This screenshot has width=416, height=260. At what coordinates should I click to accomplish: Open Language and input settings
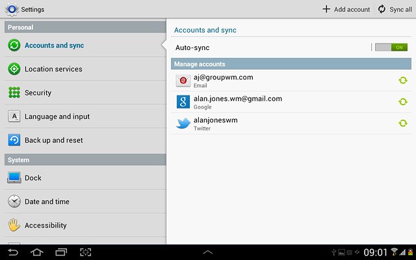coord(85,116)
